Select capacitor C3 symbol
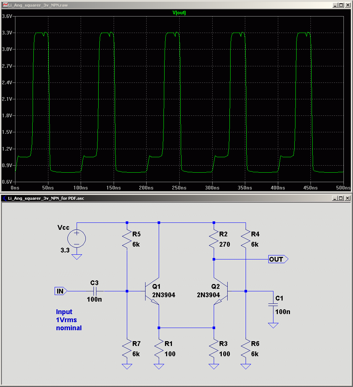Image resolution: width=353 pixels, height=387 pixels. tap(95, 291)
